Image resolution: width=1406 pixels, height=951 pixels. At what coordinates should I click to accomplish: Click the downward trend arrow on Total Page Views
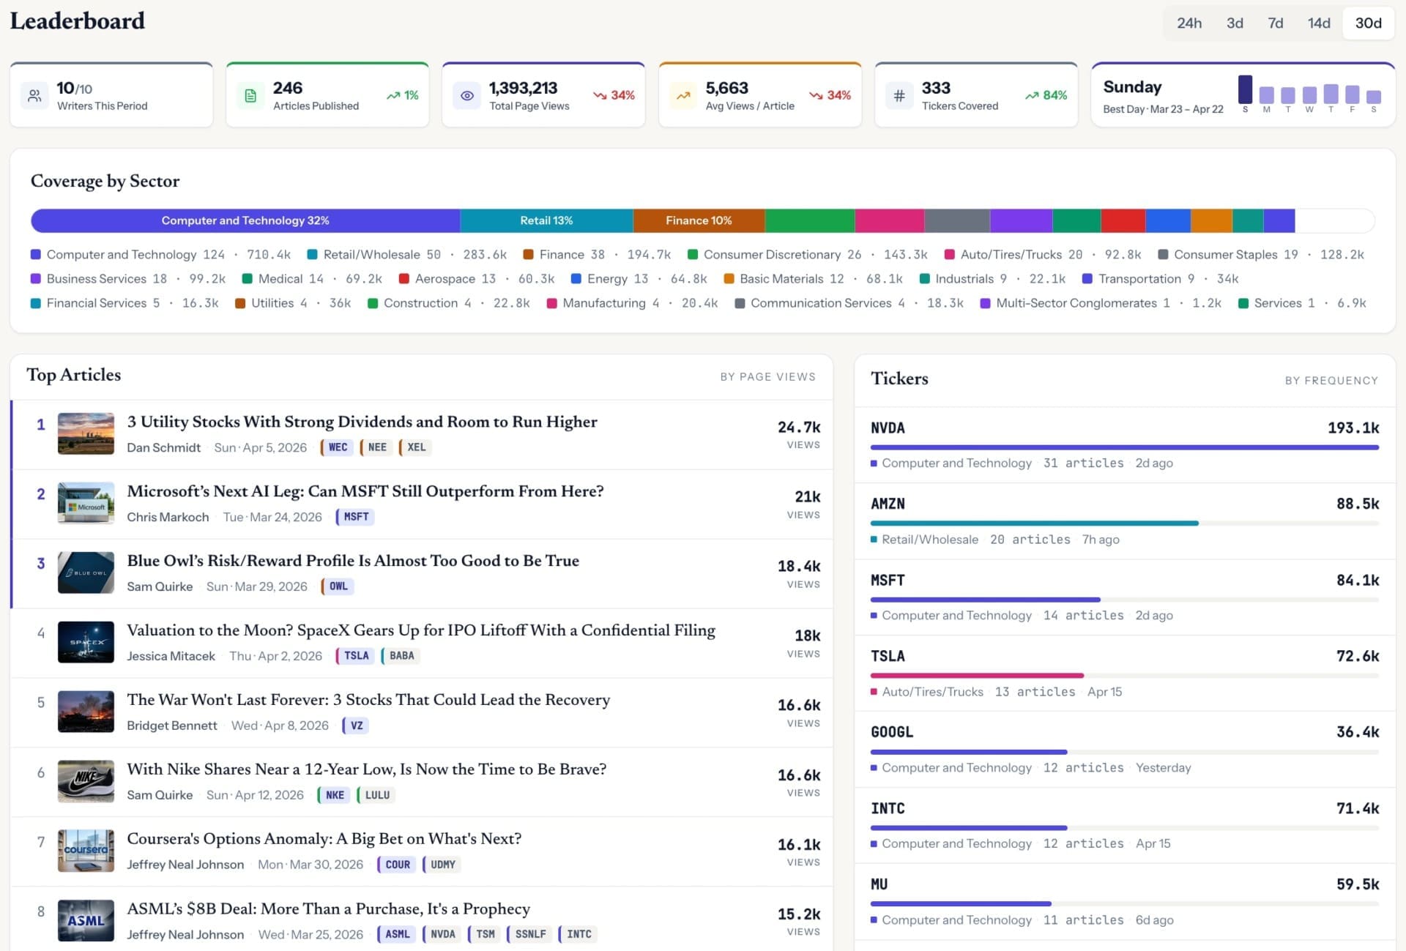(x=600, y=96)
